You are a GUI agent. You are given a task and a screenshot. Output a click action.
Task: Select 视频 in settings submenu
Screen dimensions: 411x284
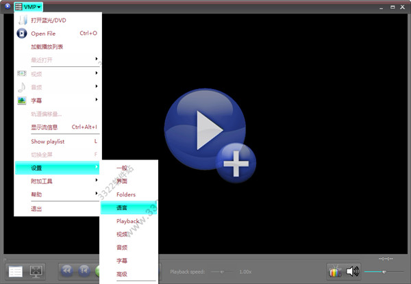pos(129,234)
